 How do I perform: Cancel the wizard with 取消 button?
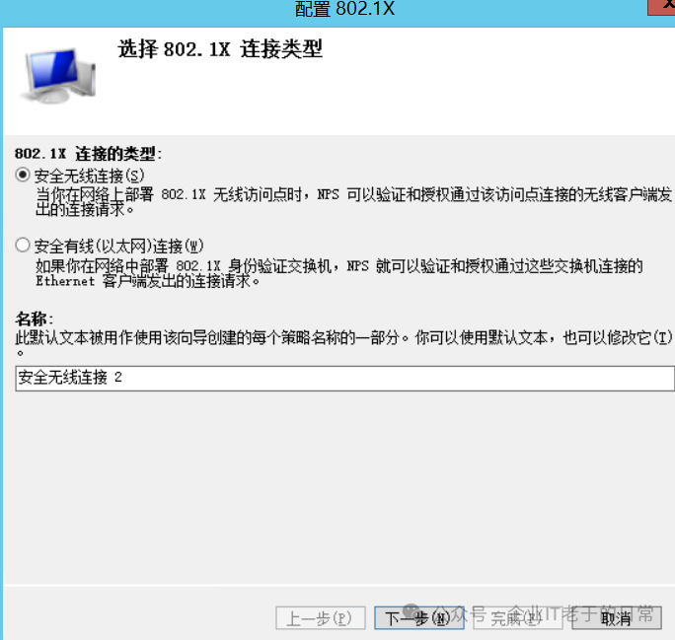click(617, 618)
